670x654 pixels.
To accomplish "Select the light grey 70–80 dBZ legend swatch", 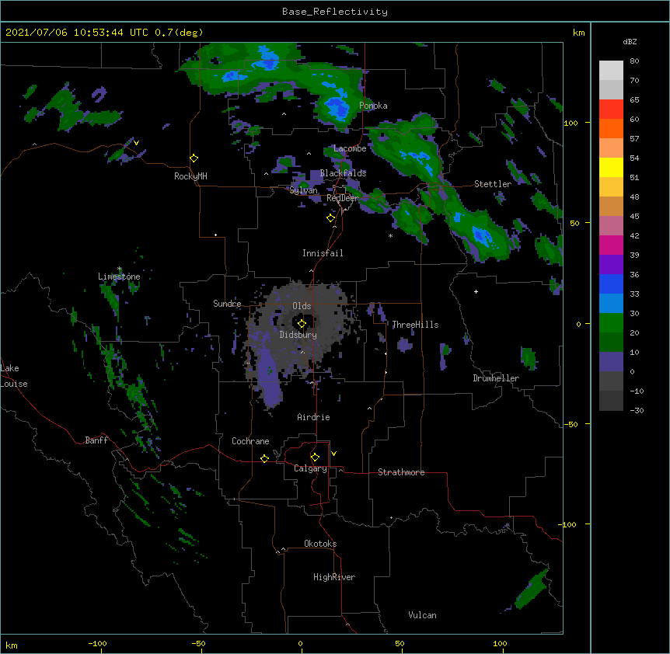I will (611, 71).
